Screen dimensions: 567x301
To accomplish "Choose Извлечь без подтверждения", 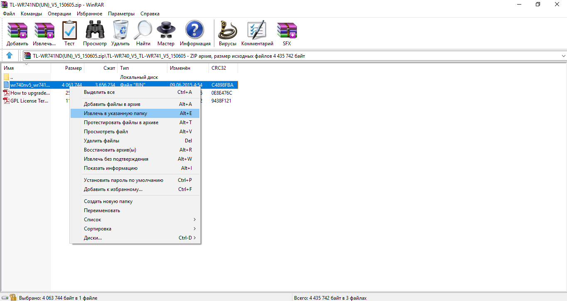I will pyautogui.click(x=135, y=159).
